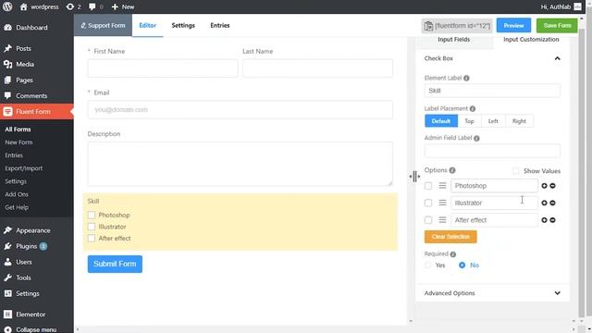Set label placement to Top
Viewport: 592px width, 333px height.
(469, 121)
